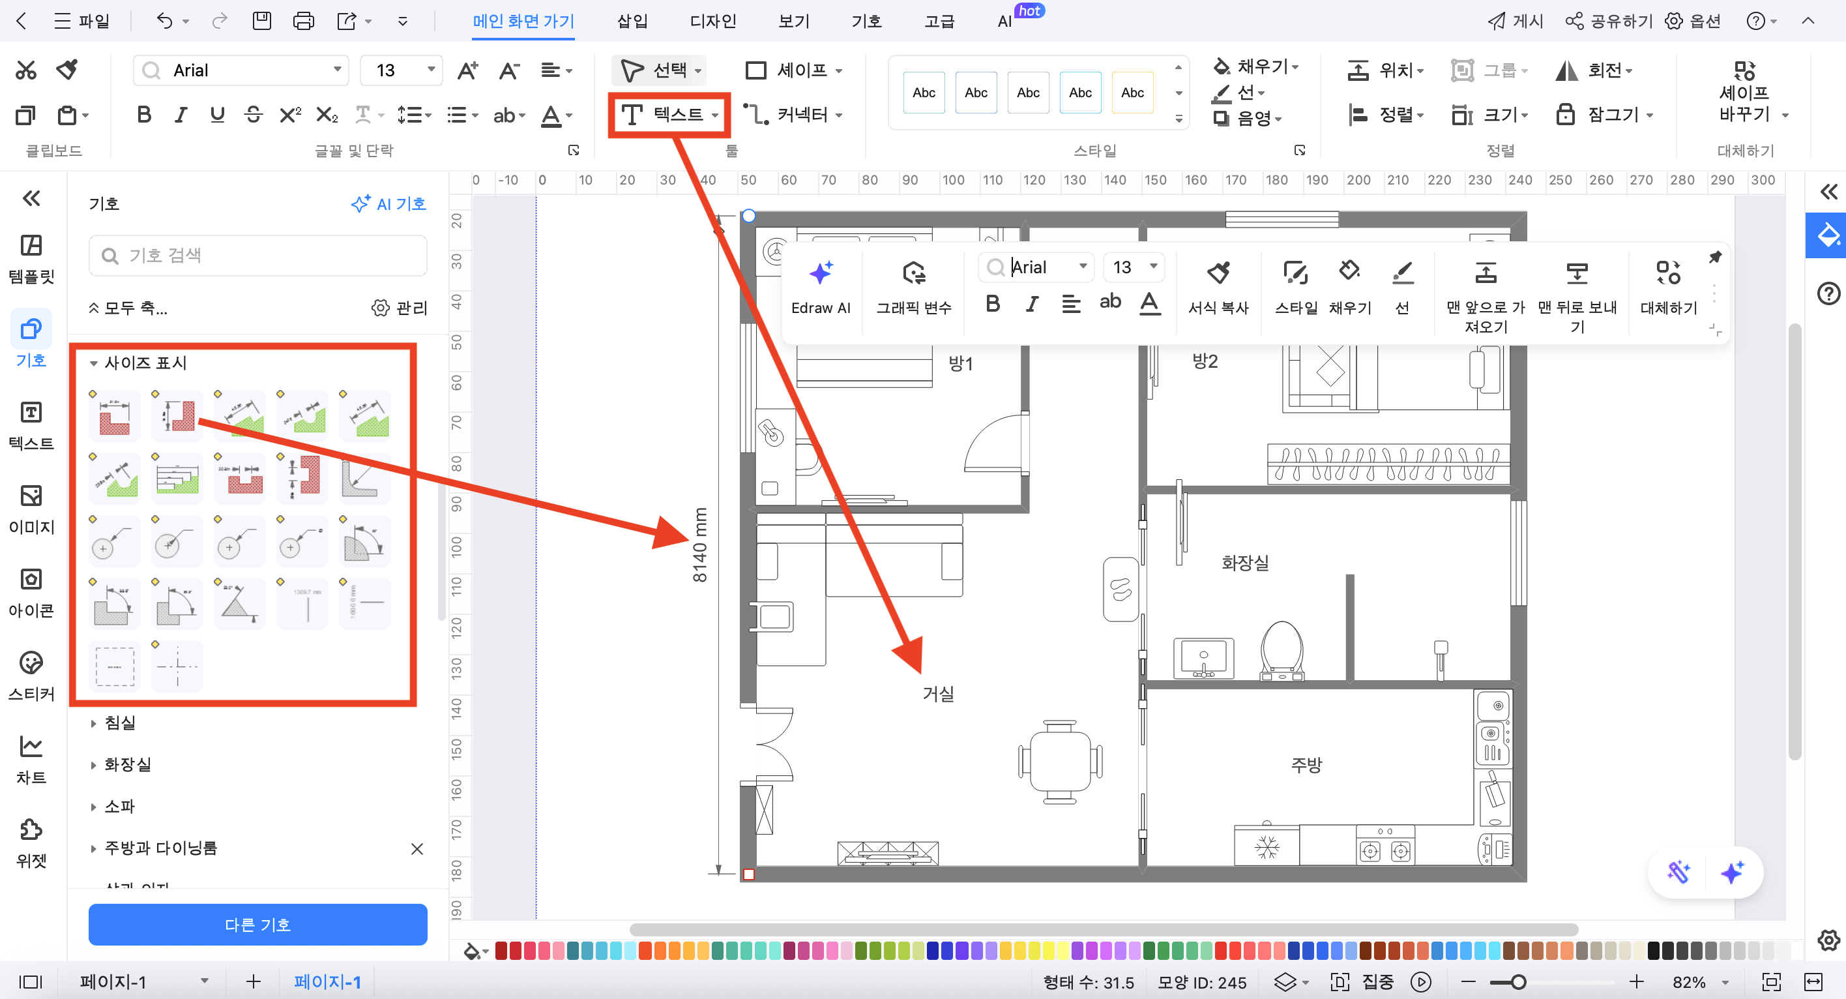Toggle Subscript in the ribbon
Screen dimensions: 1846x999
point(327,115)
